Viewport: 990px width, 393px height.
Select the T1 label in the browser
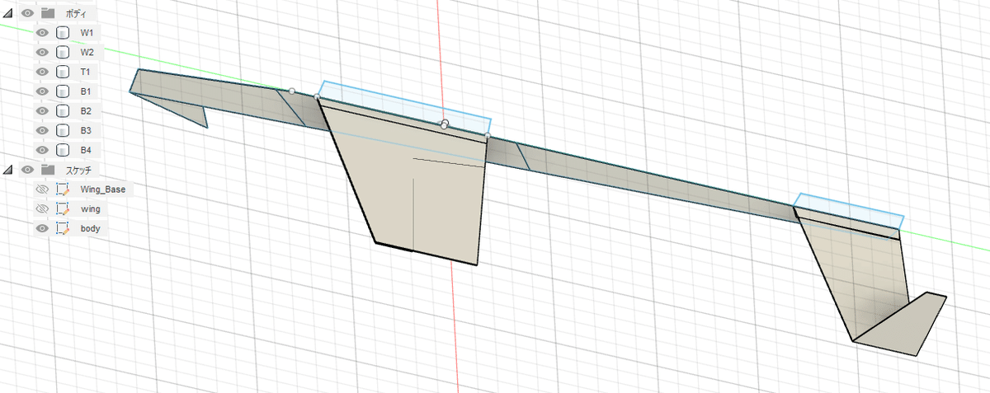coord(86,72)
